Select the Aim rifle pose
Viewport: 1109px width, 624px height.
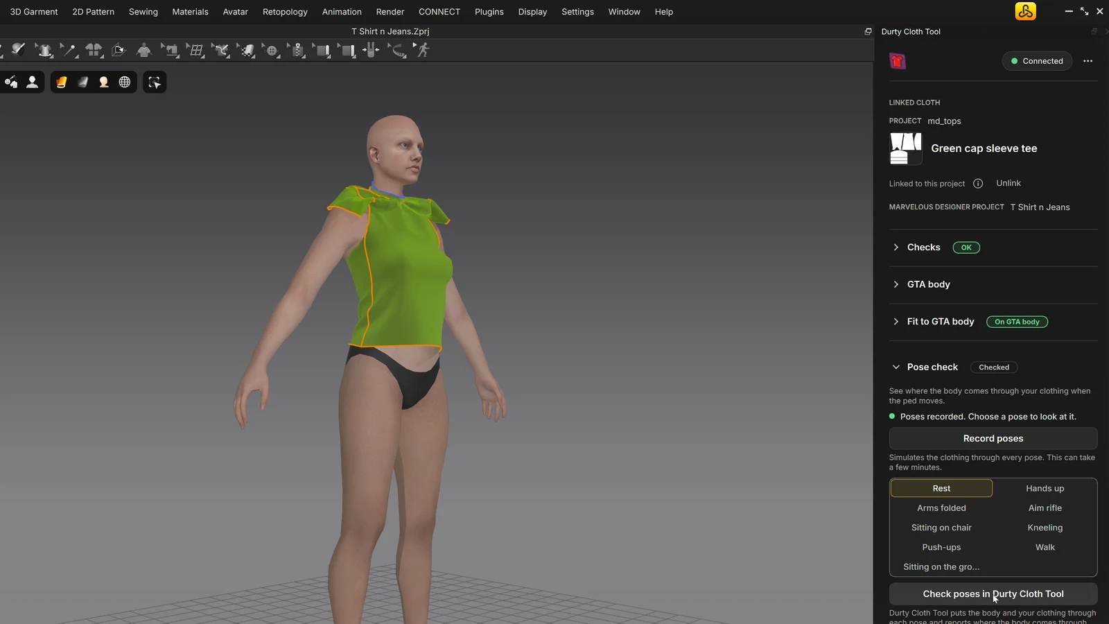(1045, 508)
